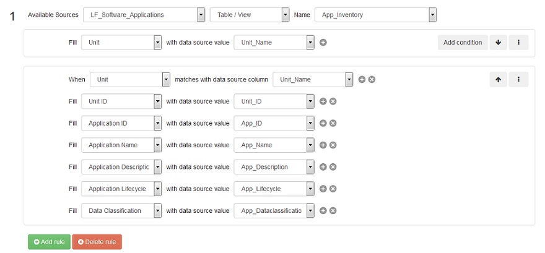
Task: Move the first rule block down
Action: [x=498, y=42]
